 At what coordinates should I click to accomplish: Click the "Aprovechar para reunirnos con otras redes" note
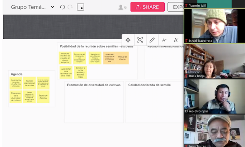click(x=66, y=72)
